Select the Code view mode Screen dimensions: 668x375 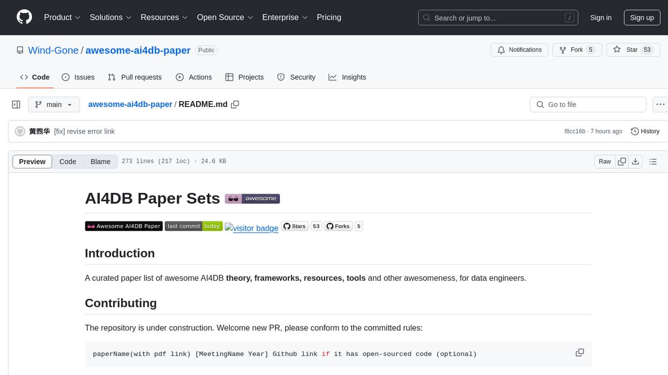tap(68, 161)
